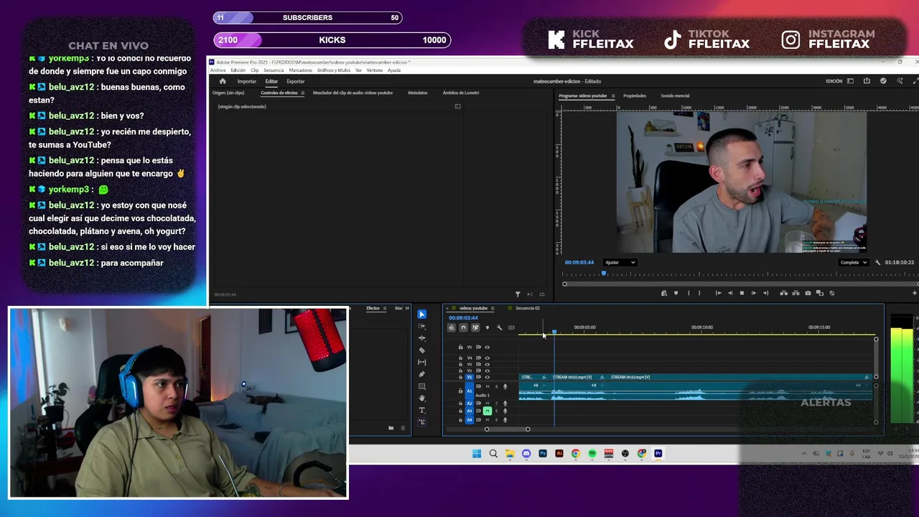This screenshot has width=919, height=517.
Task: Step forward one frame in Program monitor
Action: 753,293
